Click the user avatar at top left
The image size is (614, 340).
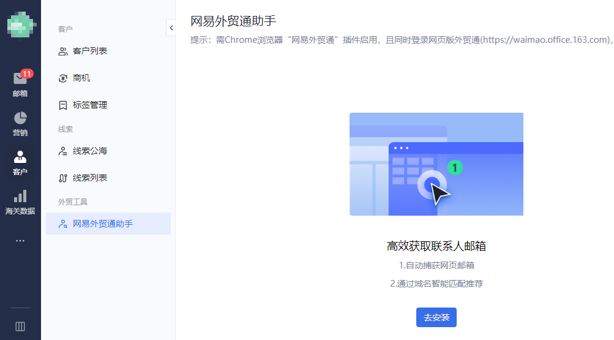pyautogui.click(x=20, y=23)
